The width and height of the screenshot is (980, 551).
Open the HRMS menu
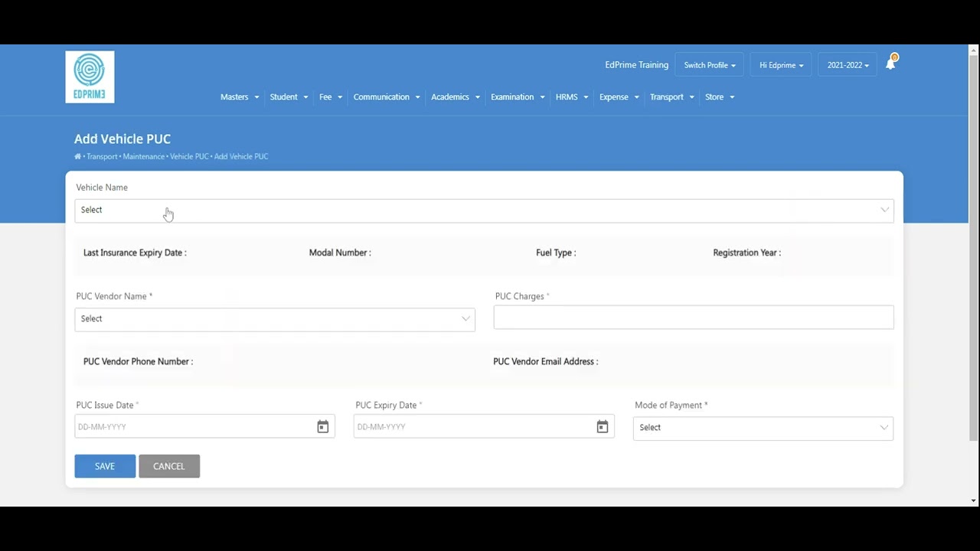tap(572, 97)
